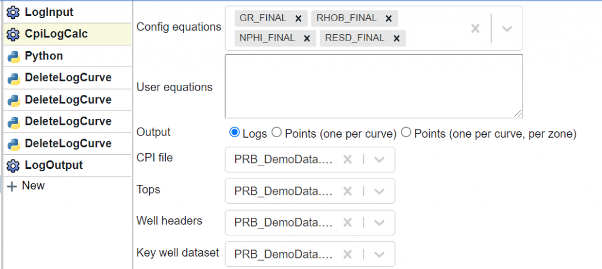This screenshot has width=602, height=269.
Task: Select the Logs output radio button
Action: (x=234, y=132)
